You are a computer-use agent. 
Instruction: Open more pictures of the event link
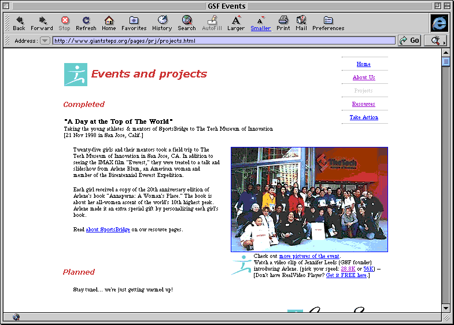(309, 256)
